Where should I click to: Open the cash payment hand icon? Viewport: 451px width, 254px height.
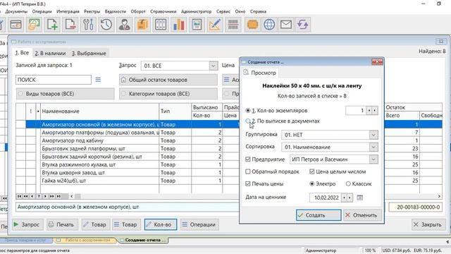(34, 25)
